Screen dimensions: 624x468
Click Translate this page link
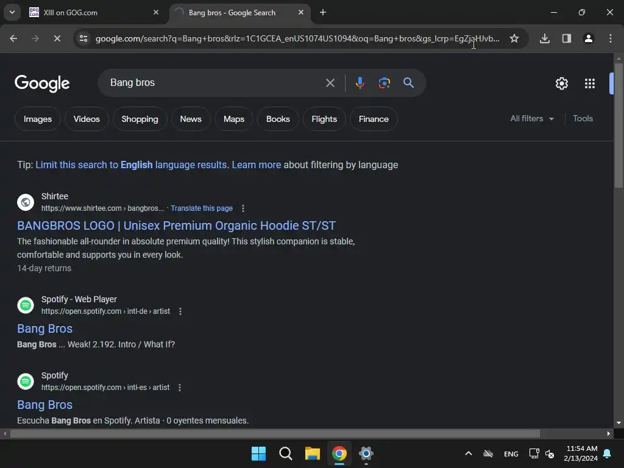coord(201,208)
